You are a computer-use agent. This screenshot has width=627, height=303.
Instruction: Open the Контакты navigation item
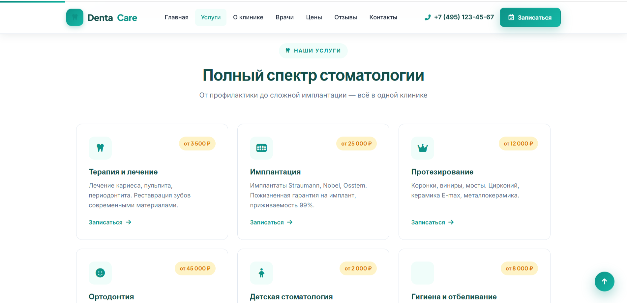[x=383, y=17]
